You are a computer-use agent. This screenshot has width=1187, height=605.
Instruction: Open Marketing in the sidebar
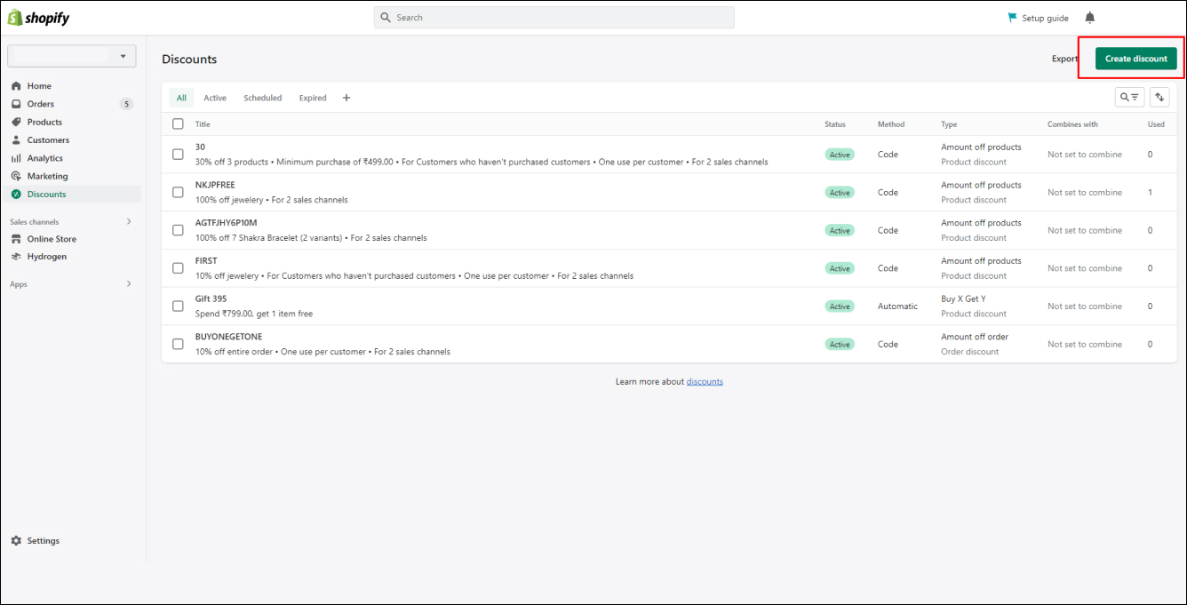coord(47,176)
